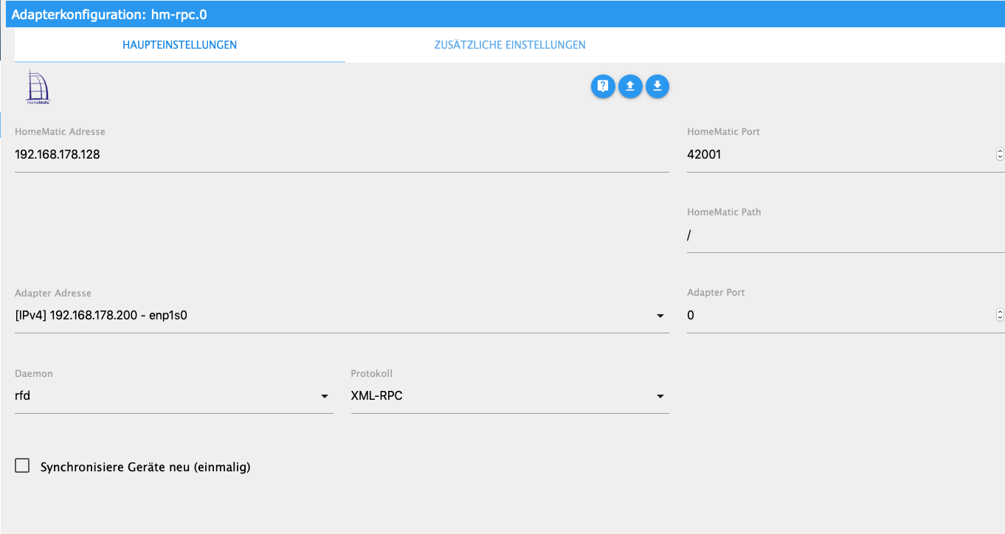The width and height of the screenshot is (1005, 534).
Task: Click the title Adapterkonfiguration: hm-rpc.0
Action: (109, 14)
